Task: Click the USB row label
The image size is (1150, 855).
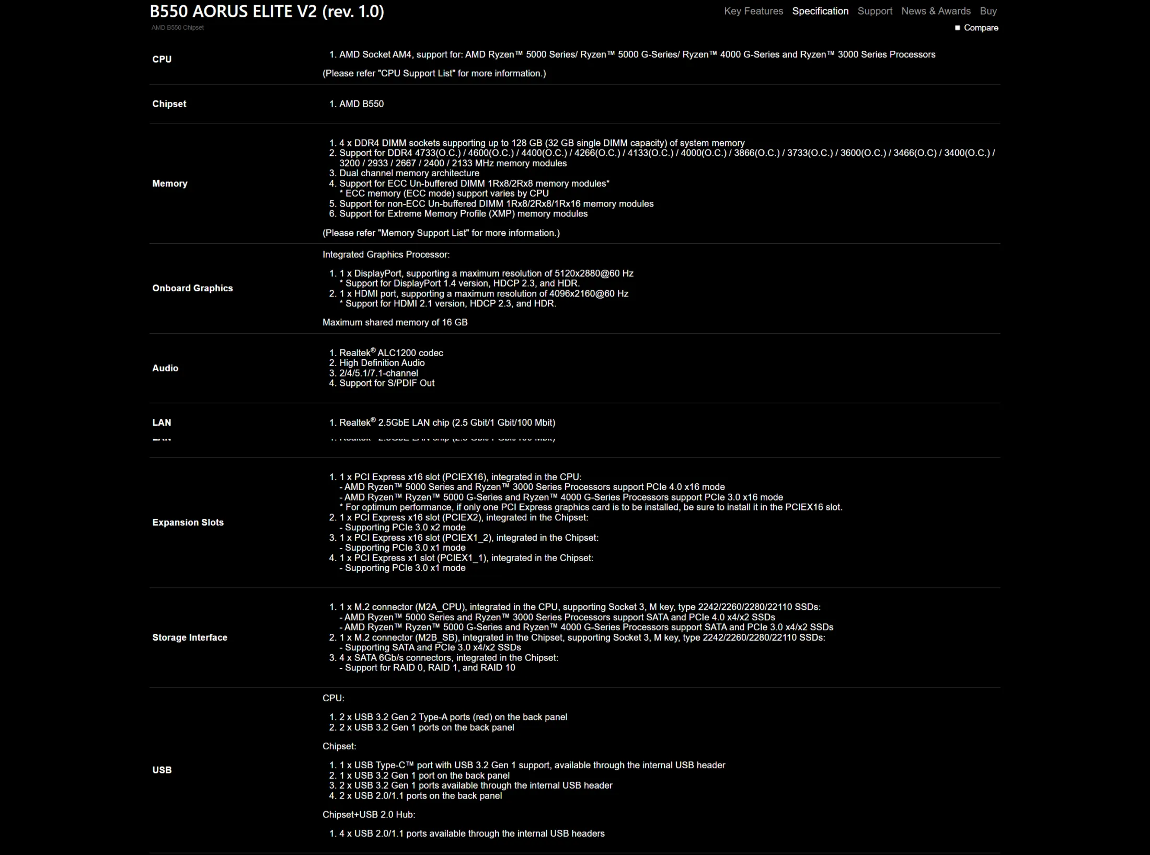Action: coord(162,770)
